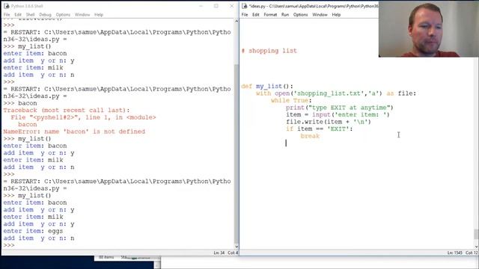The height and width of the screenshot is (269, 479).
Task: Open Run menu in ideas.py editor
Action: pyautogui.click(x=285, y=15)
